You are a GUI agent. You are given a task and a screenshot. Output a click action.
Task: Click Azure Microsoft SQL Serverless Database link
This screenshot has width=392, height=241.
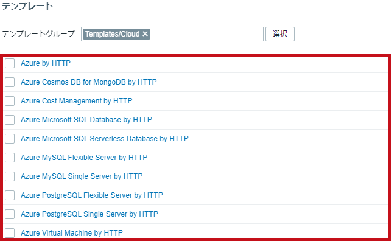pos(105,139)
